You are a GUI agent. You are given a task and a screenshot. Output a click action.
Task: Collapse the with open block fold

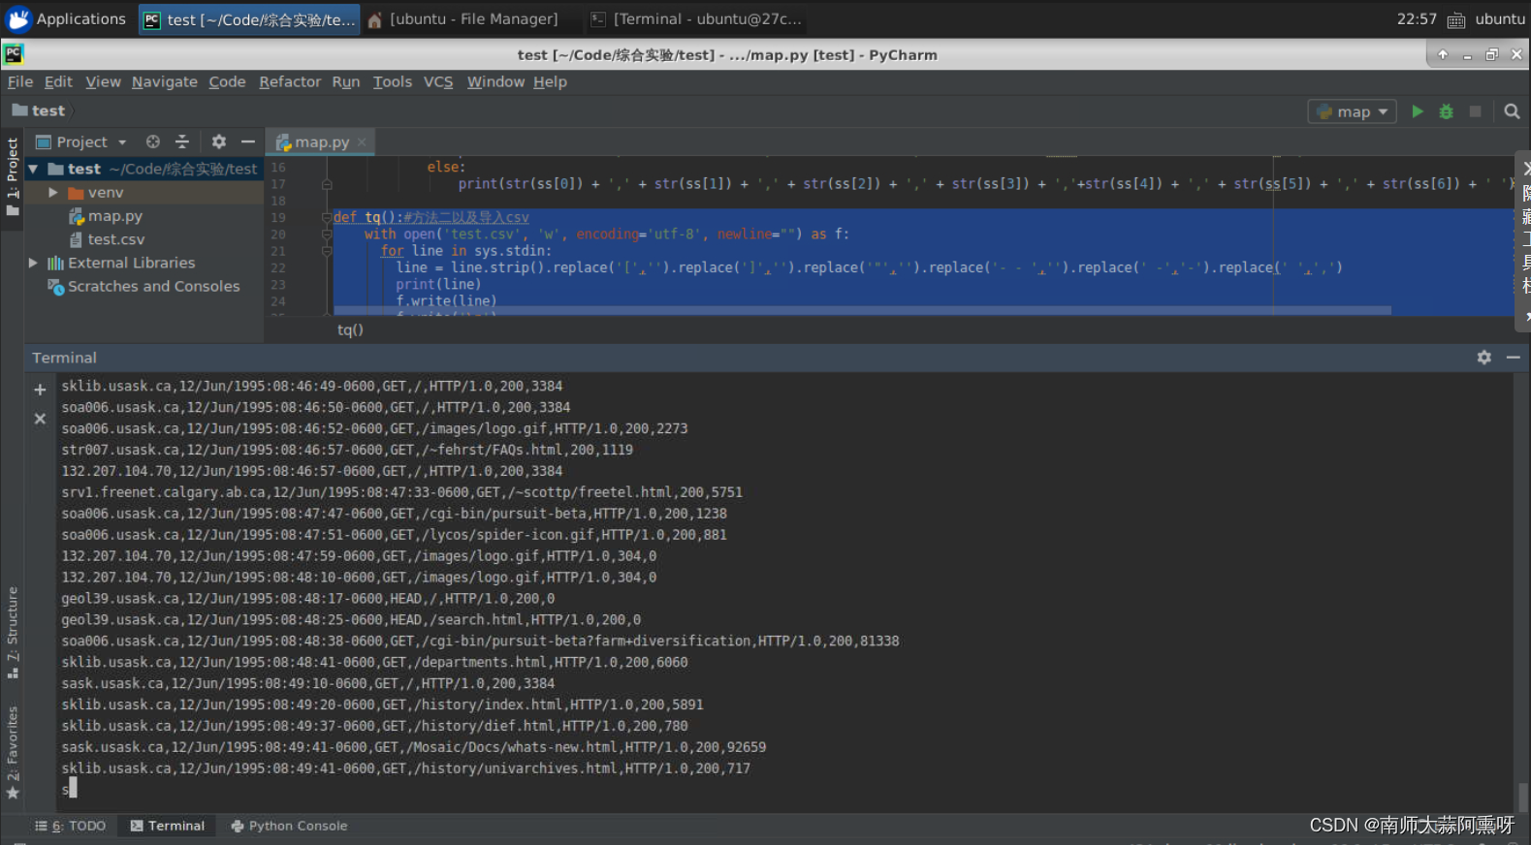(327, 234)
